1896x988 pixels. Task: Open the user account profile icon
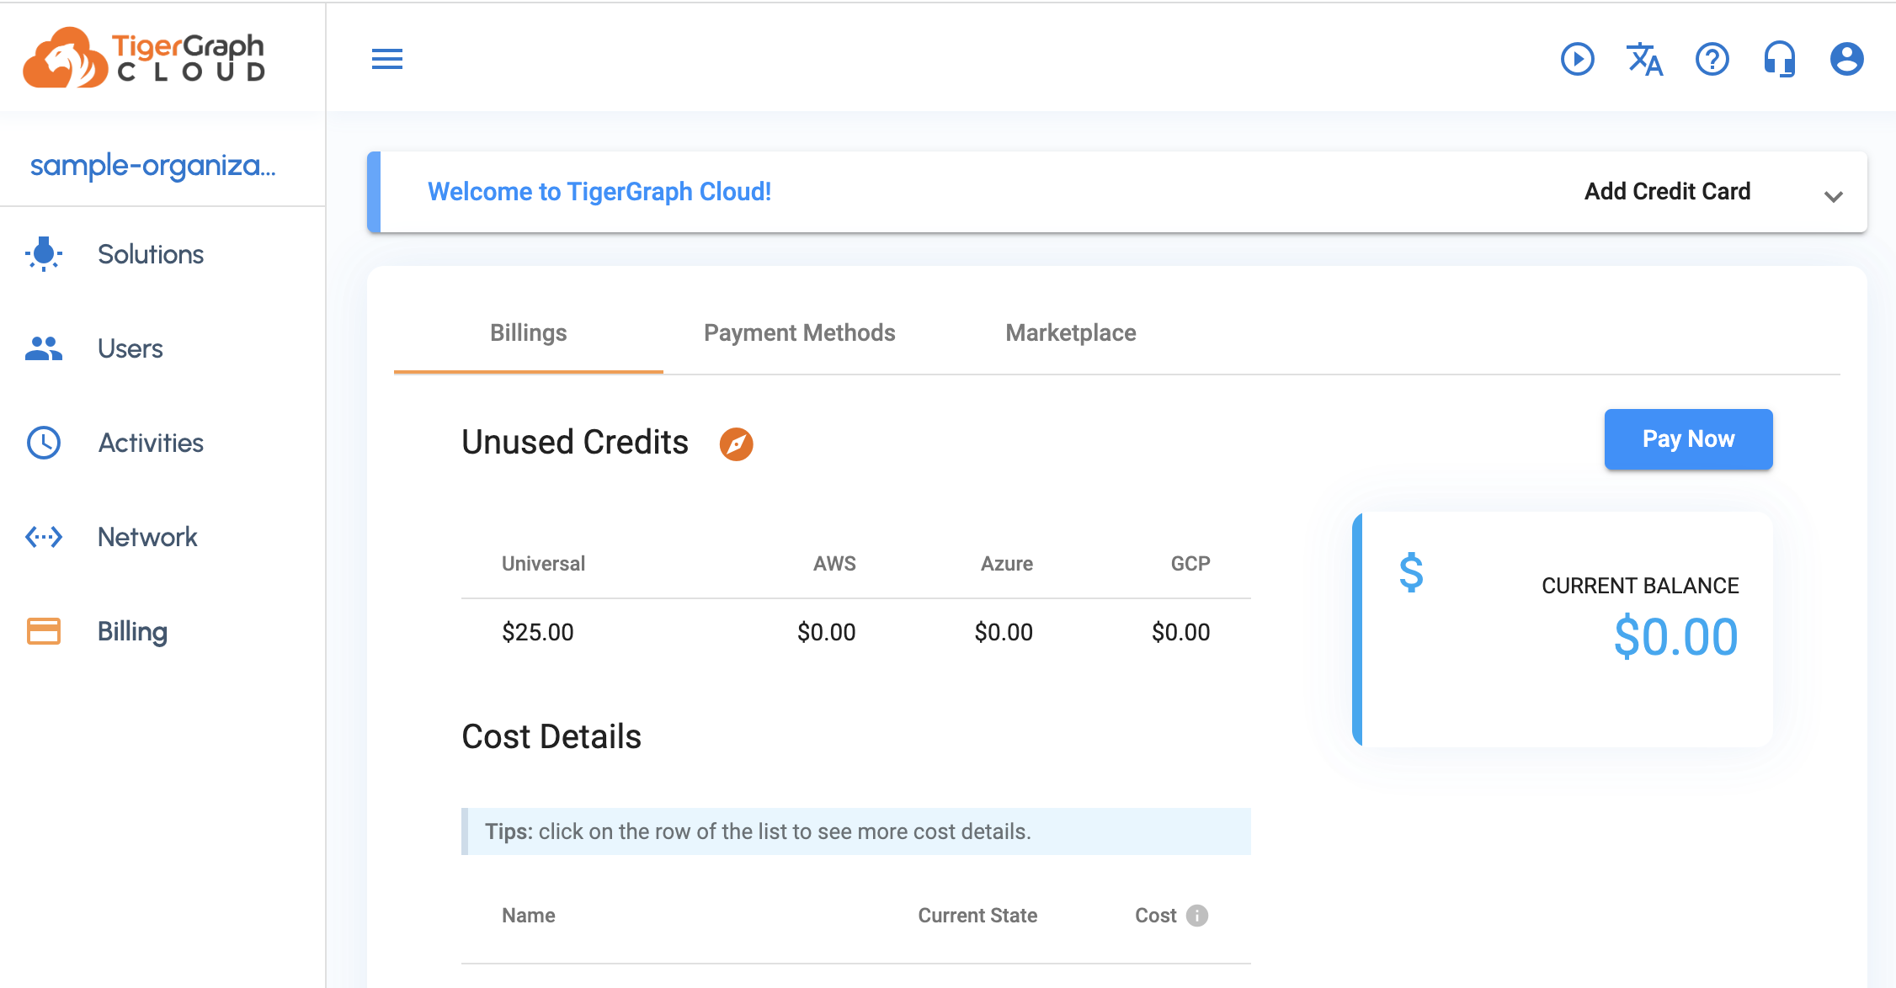click(x=1847, y=59)
